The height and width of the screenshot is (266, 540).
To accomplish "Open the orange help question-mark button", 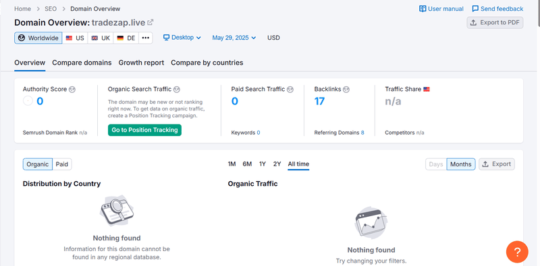I will pos(517,252).
